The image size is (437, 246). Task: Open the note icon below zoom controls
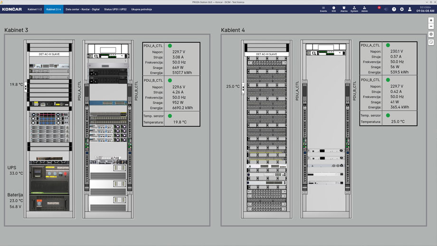click(431, 42)
